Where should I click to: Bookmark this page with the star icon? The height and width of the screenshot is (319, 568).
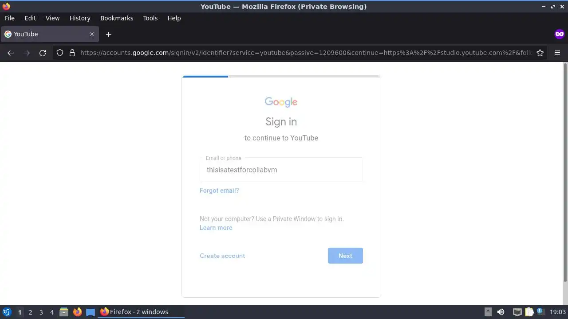click(540, 53)
